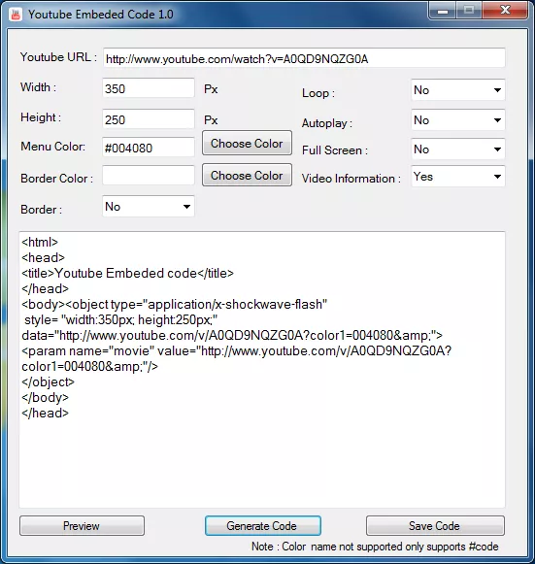Click inside the generated code text area
This screenshot has width=535, height=564.
(262, 370)
